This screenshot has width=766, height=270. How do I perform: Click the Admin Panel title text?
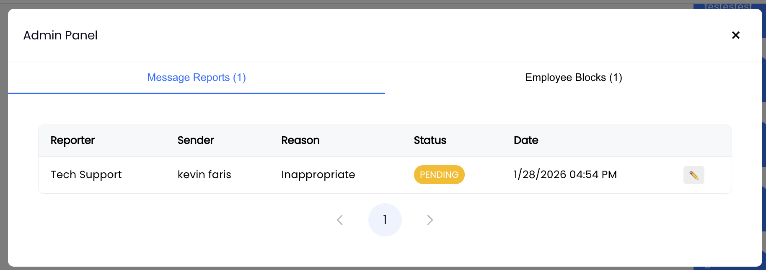coord(60,35)
